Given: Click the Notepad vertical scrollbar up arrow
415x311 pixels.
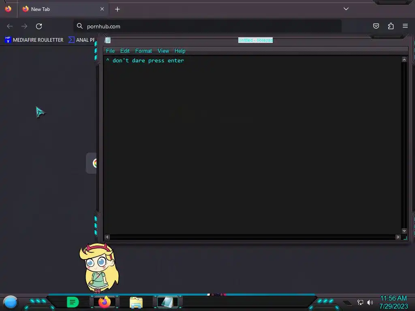Looking at the screenshot, I should click(404, 60).
